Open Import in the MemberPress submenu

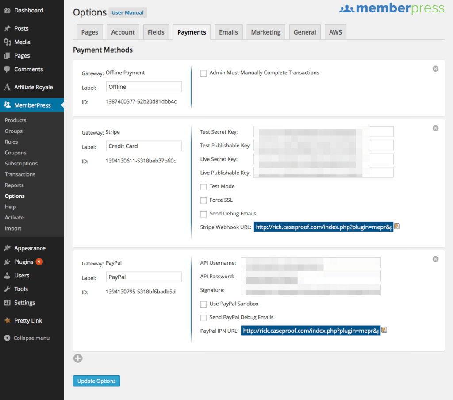(13, 229)
